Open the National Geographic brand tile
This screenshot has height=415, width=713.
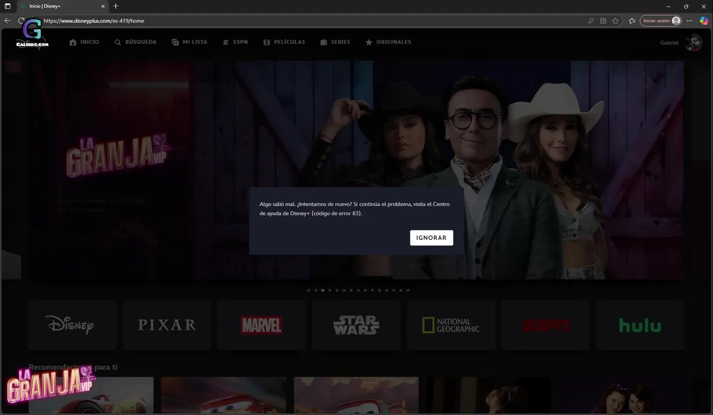pos(451,325)
